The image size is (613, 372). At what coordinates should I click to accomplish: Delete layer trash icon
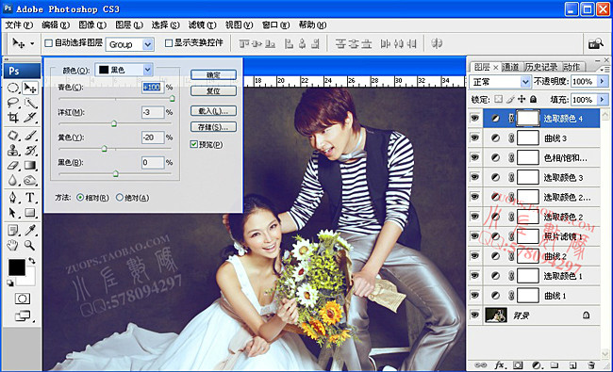[x=591, y=365]
